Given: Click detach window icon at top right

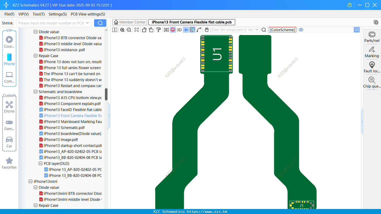Looking at the screenshot, I should 376,22.
